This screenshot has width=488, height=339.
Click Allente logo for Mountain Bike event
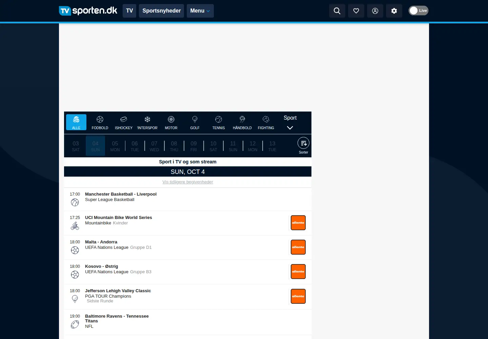pos(298,223)
